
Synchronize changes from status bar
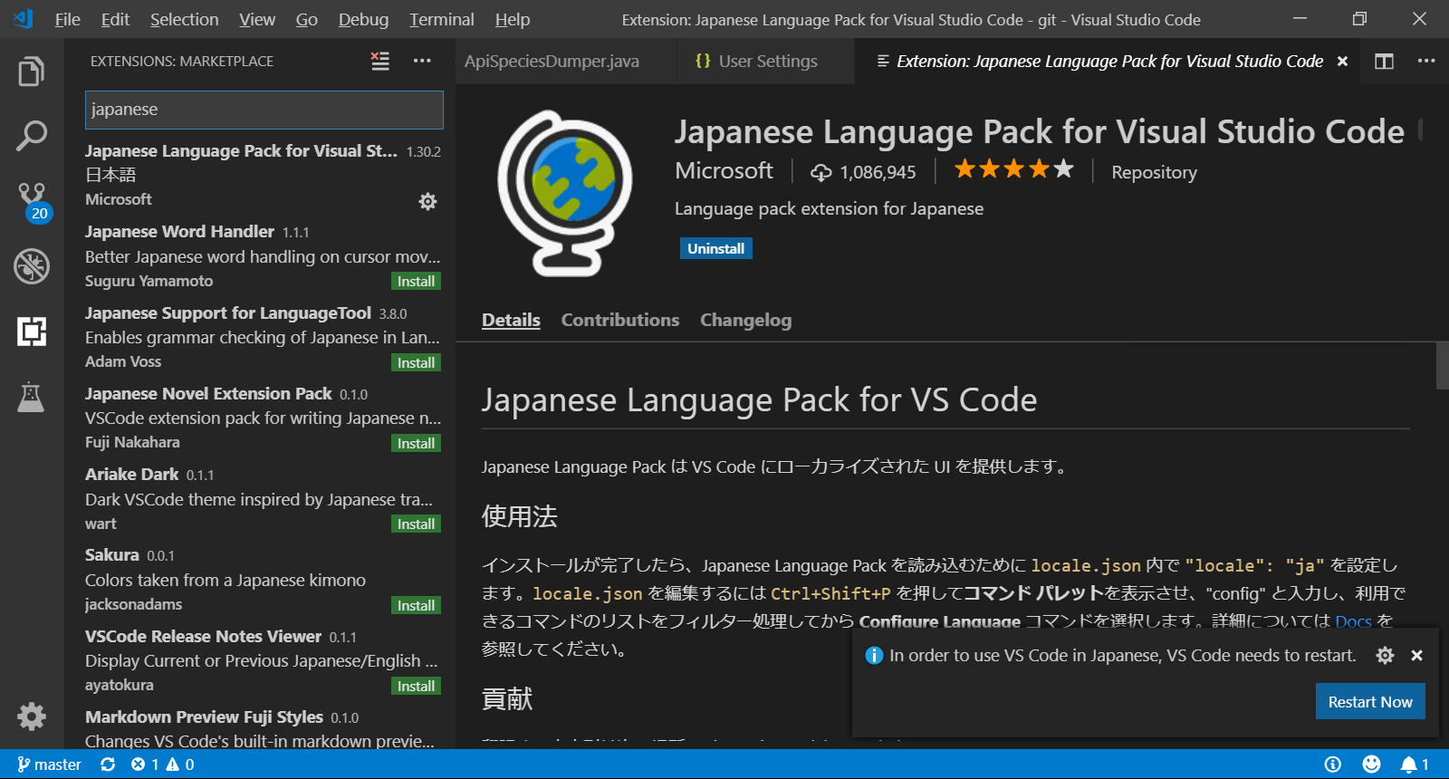[108, 765]
